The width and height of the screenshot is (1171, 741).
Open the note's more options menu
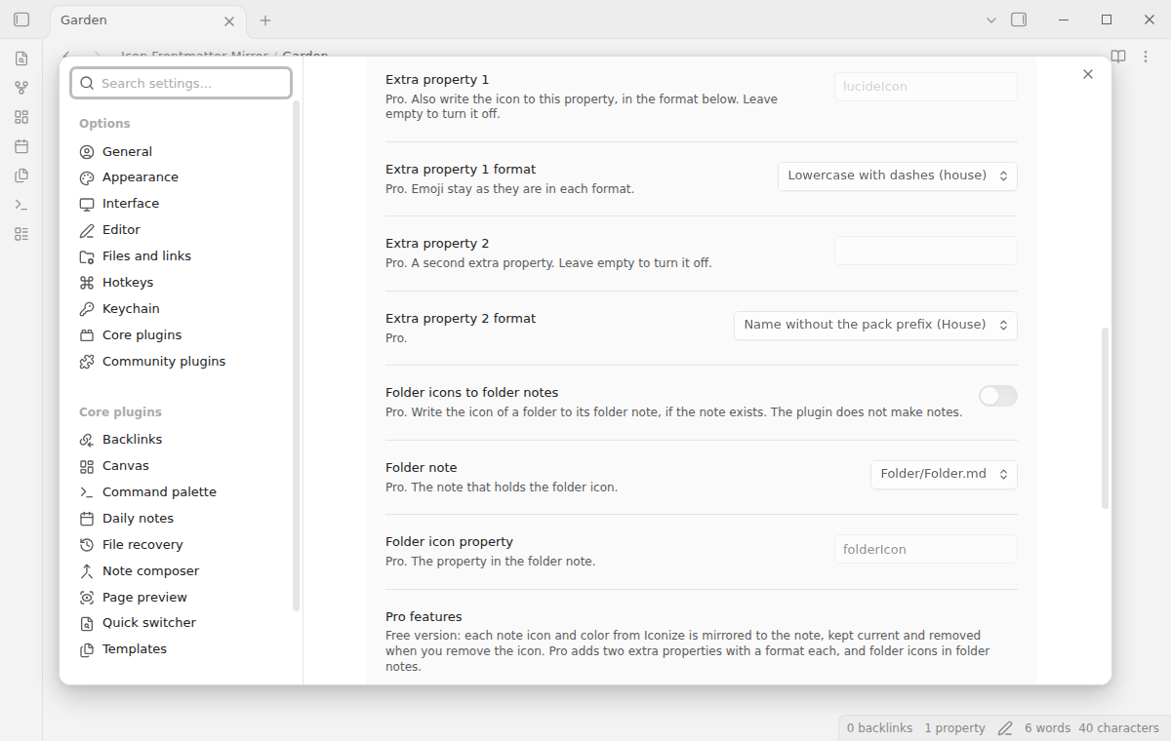[x=1148, y=57]
